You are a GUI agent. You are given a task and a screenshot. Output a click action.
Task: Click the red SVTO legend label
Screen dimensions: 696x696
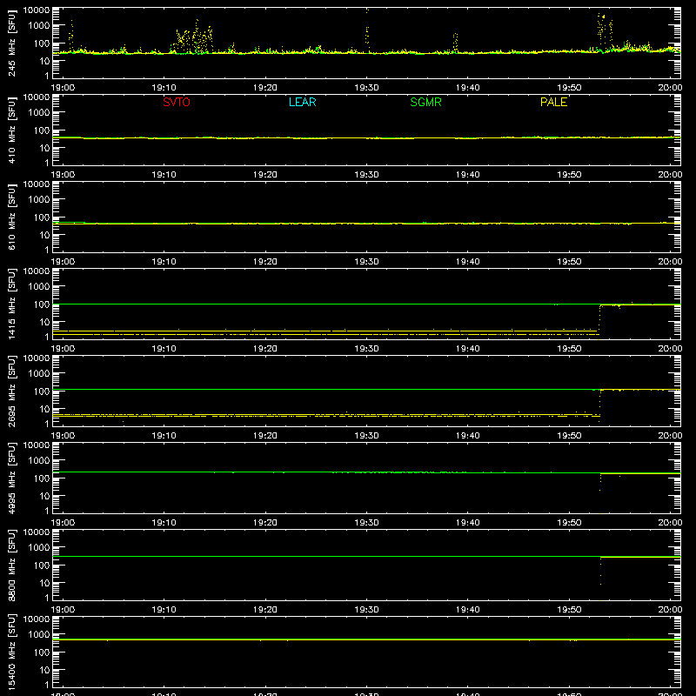tap(177, 102)
